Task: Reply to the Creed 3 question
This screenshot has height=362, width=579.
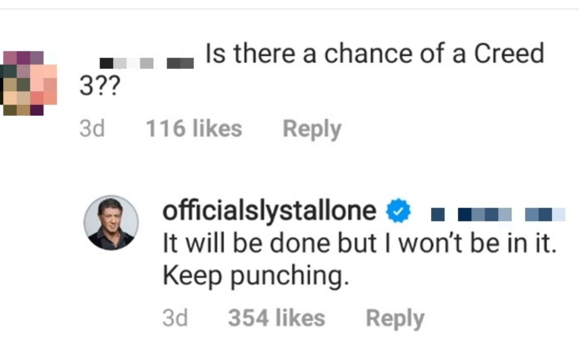Action: (312, 129)
